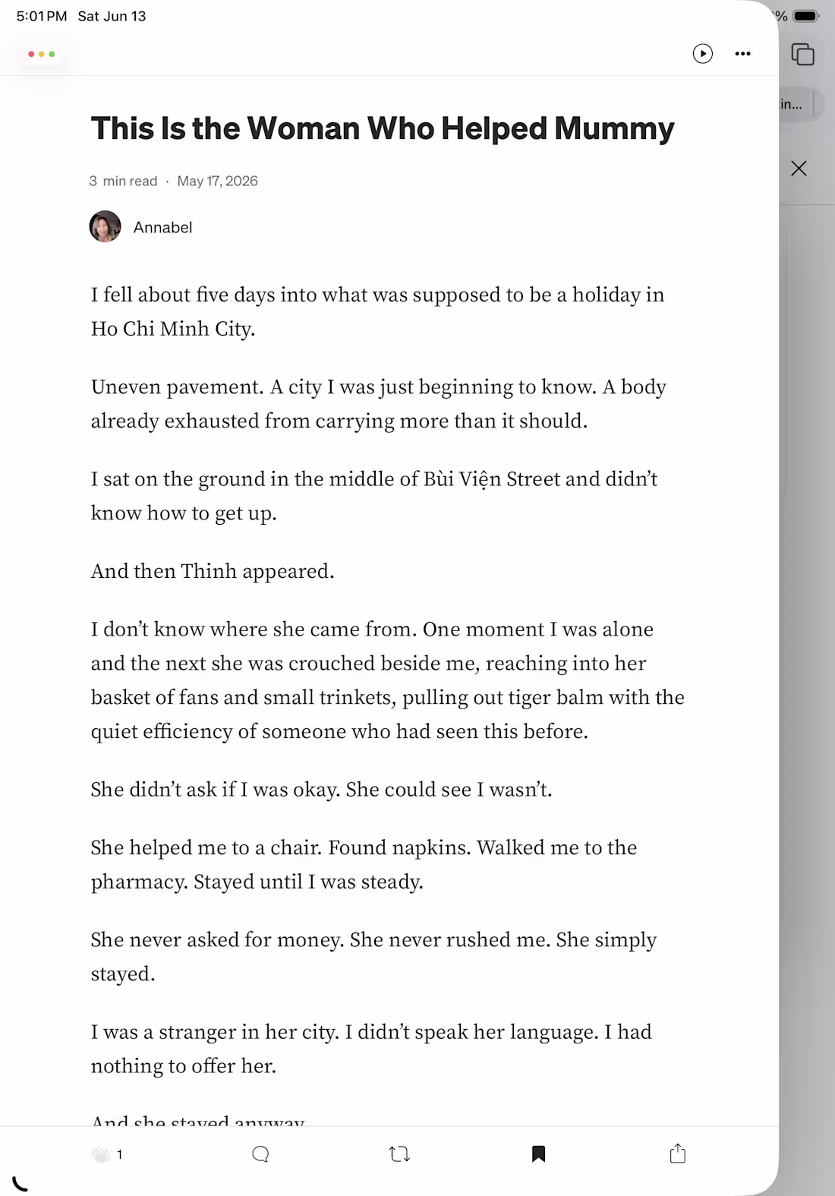Toggle the bookmark saved state
Screen dimensions: 835x1196
click(x=538, y=1154)
